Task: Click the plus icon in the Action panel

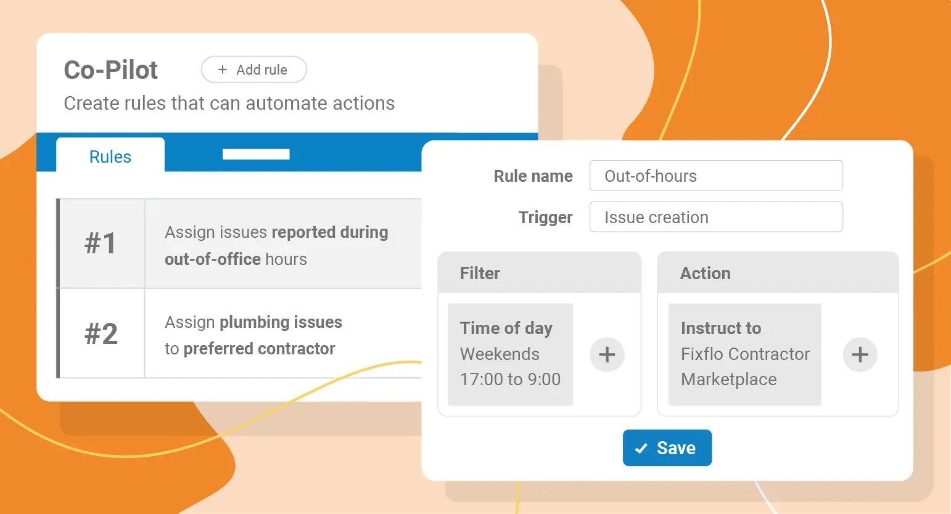Action: (860, 354)
